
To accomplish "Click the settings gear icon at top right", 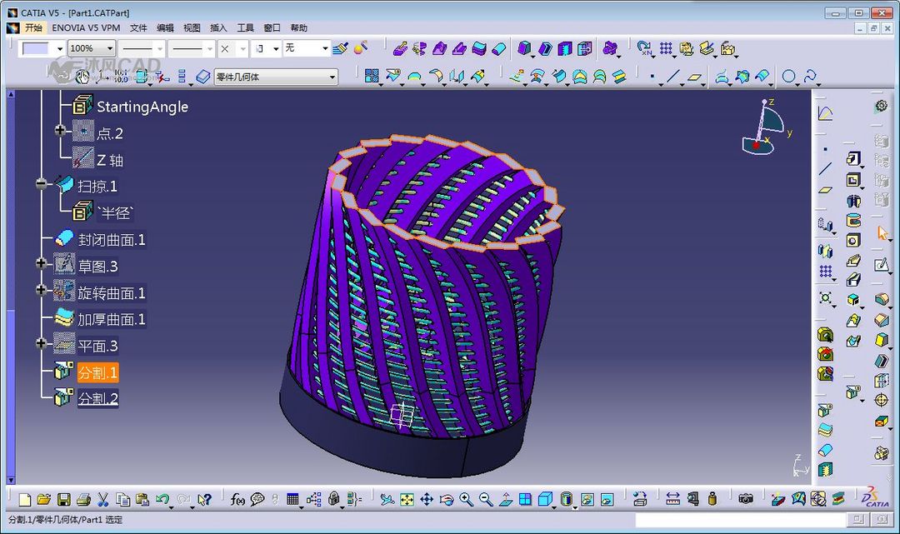I will tap(881, 106).
